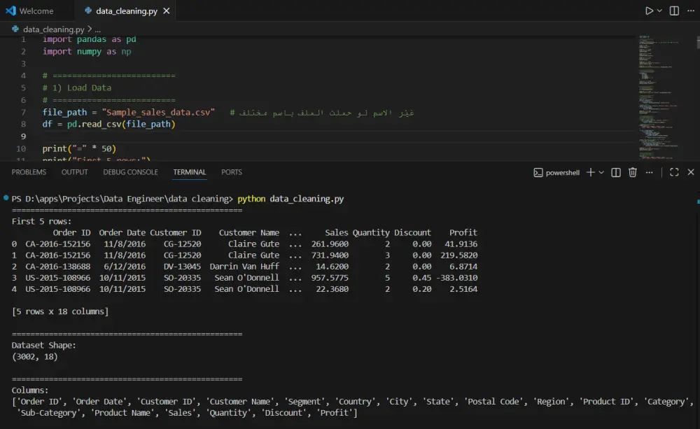Select the OUTPUT panel tab
This screenshot has width=700, height=429.
coord(74,172)
